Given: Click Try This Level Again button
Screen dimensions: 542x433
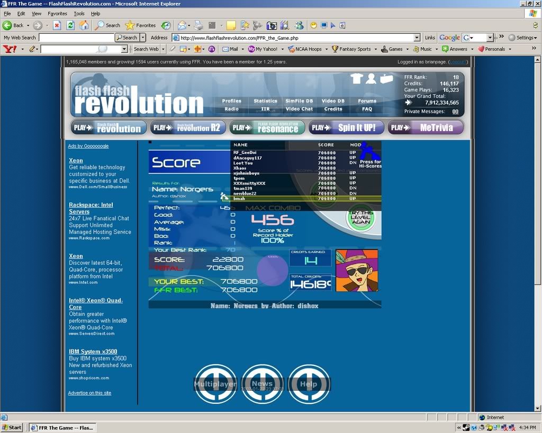Looking at the screenshot, I should pos(360,217).
